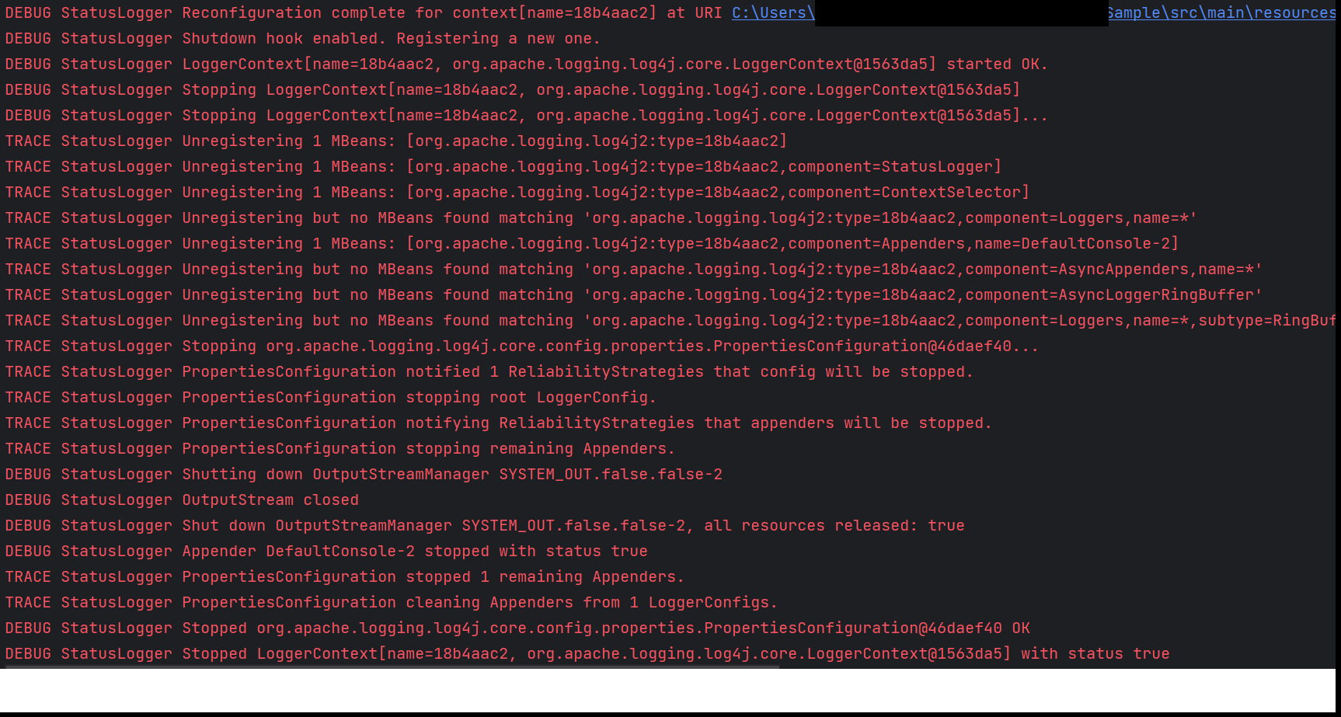The width and height of the screenshot is (1341, 717).
Task: Select the 'OutputStream closed' debug message
Action: pos(233,499)
